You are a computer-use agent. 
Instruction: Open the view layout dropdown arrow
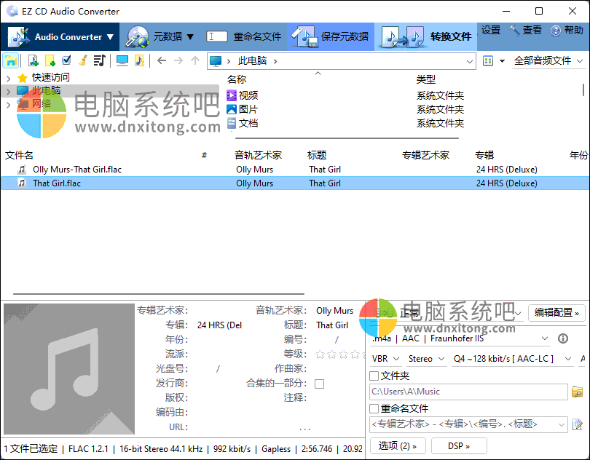click(502, 61)
